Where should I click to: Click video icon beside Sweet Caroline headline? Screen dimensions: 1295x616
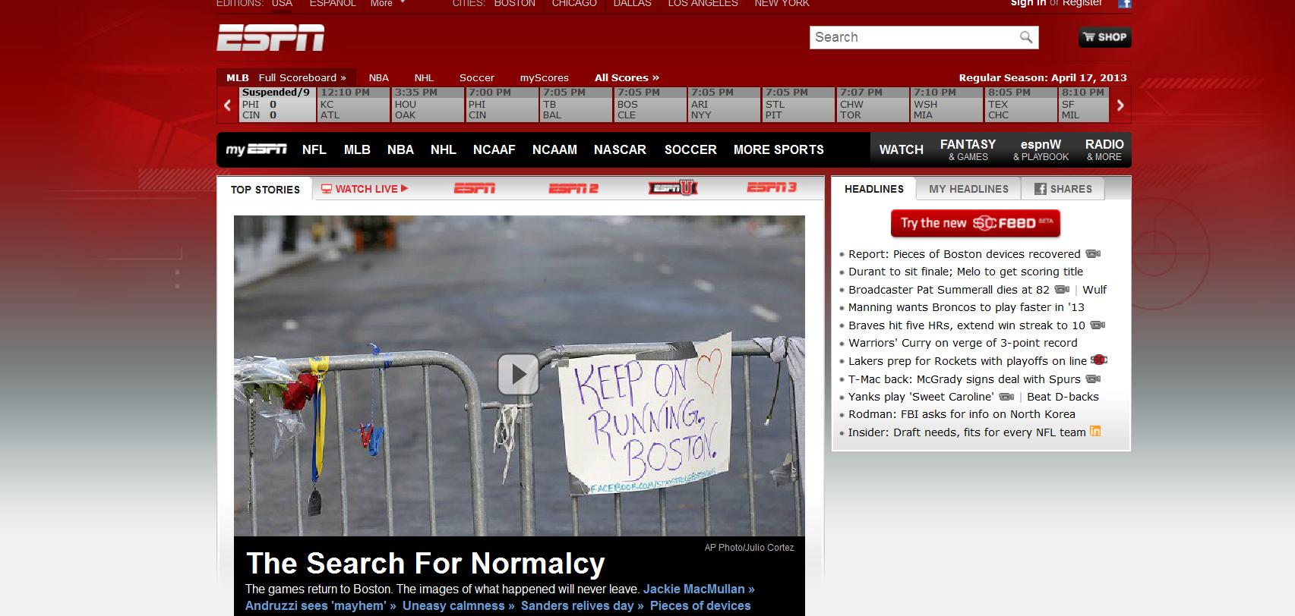pyautogui.click(x=1006, y=397)
